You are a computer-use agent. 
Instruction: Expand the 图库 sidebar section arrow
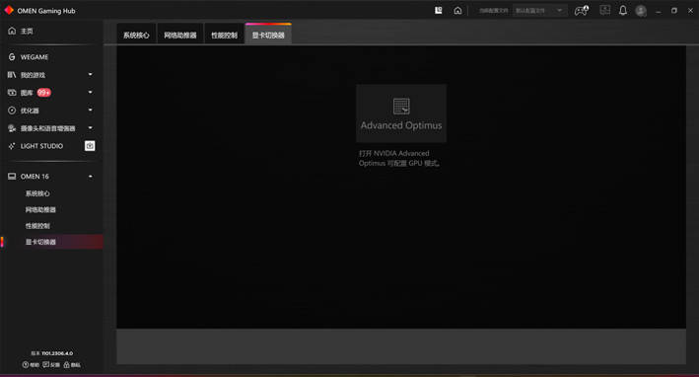pos(91,93)
